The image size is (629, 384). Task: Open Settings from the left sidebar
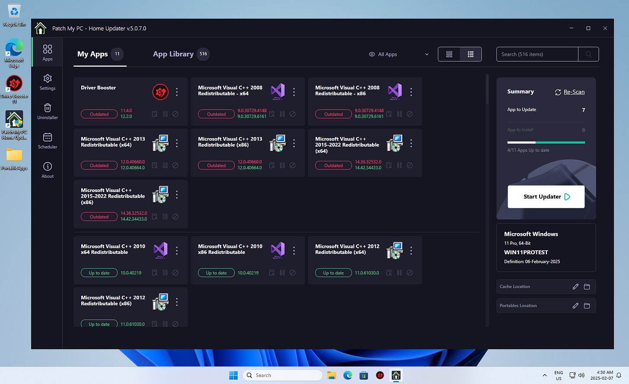(48, 82)
